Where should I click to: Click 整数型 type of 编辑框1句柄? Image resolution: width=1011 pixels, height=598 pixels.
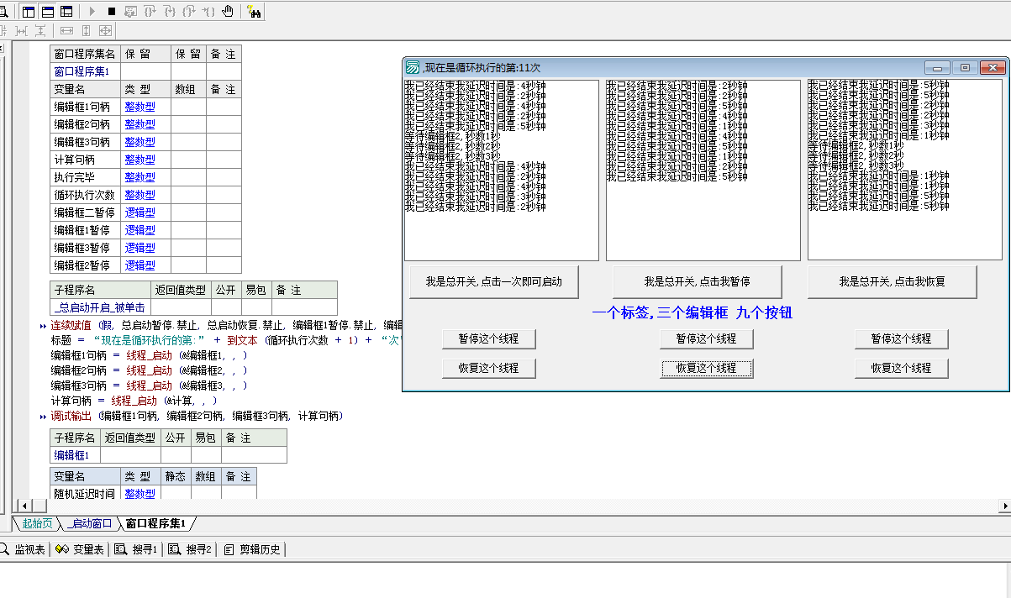tap(140, 107)
